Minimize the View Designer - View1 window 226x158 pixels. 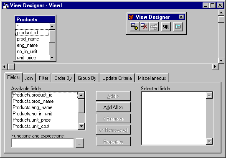pyautogui.click(x=206, y=5)
